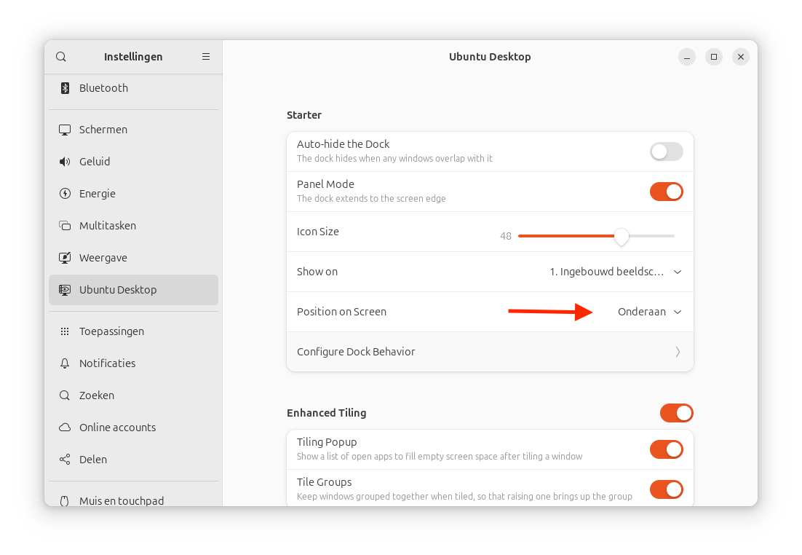Select the Schermen monitor icon

65,130
